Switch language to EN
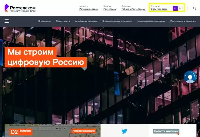 (x=180, y=8)
